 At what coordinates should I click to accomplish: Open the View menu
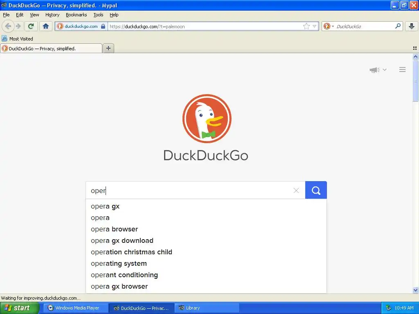click(34, 15)
